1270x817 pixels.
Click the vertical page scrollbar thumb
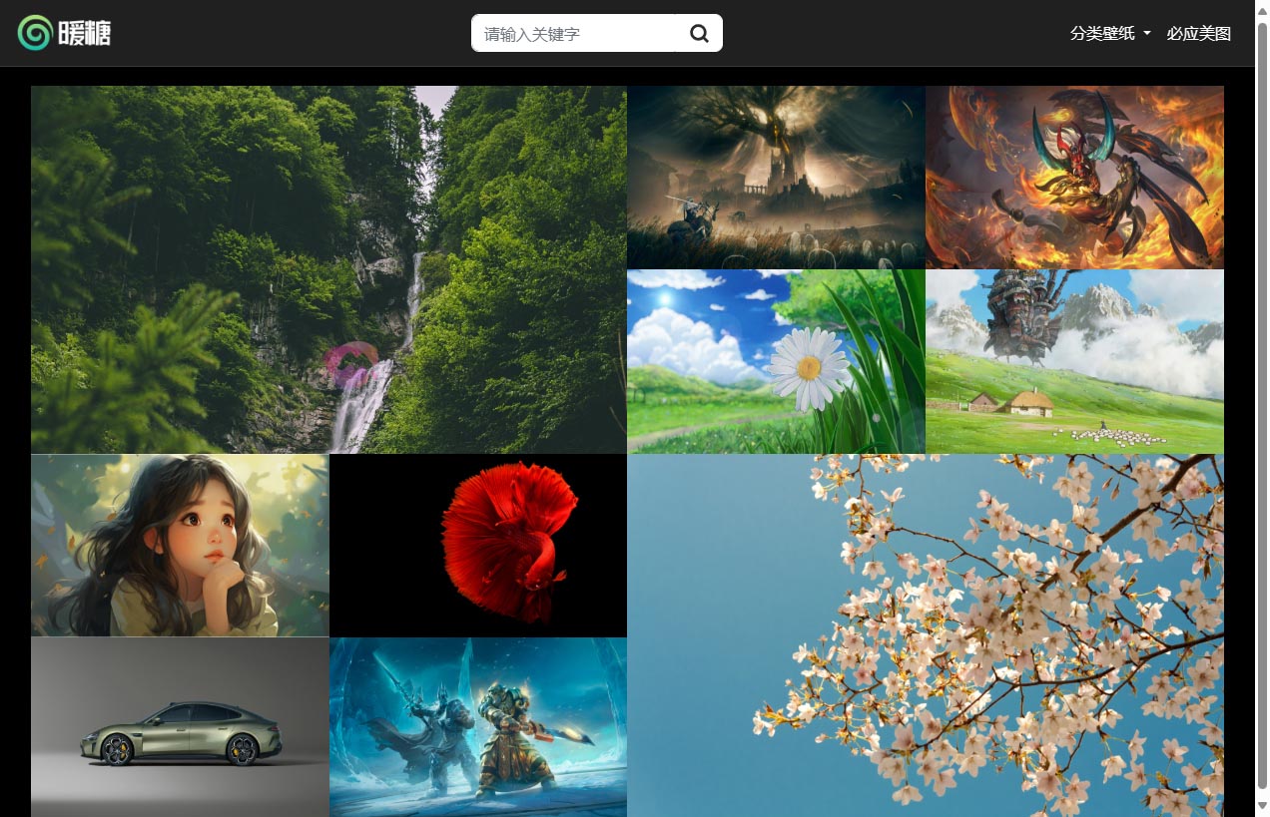(x=1262, y=399)
